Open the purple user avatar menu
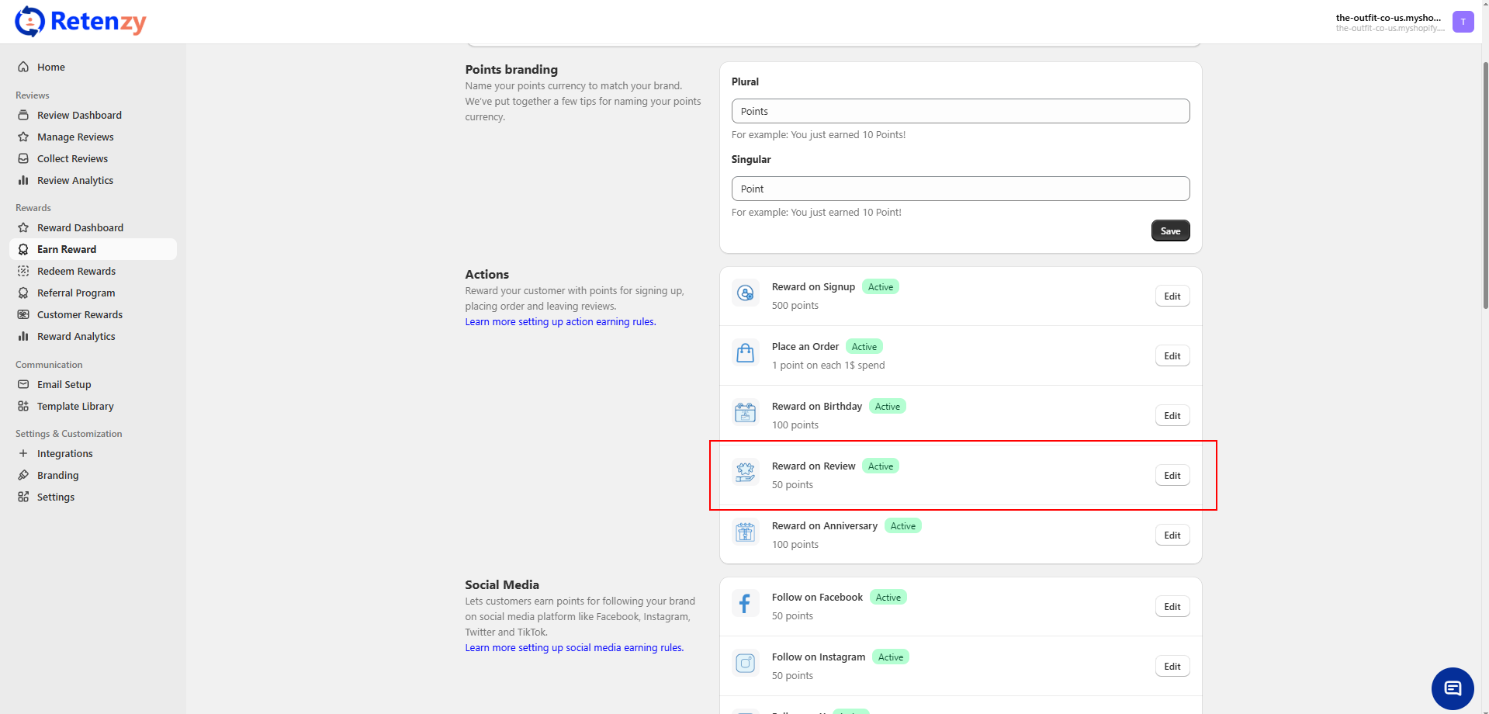1489x714 pixels. (1463, 22)
